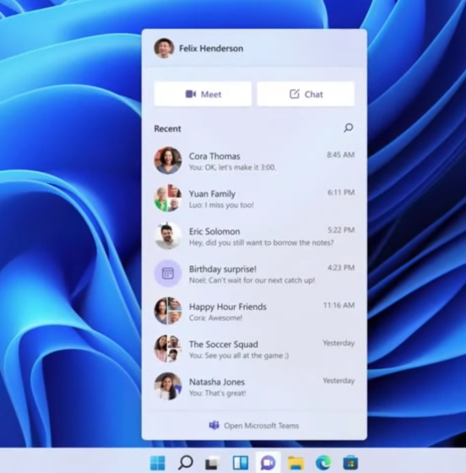The width and height of the screenshot is (466, 473).
Task: Open the Yuan Family group chat
Action: point(254,198)
